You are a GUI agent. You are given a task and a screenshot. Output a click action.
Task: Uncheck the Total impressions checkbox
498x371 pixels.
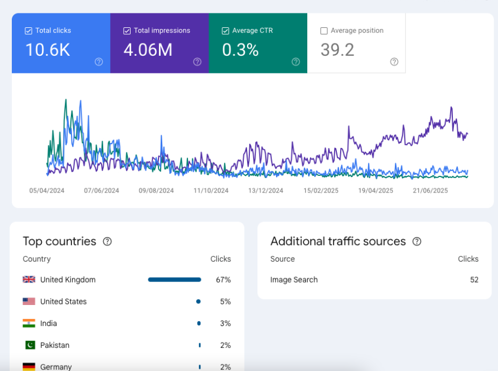127,31
